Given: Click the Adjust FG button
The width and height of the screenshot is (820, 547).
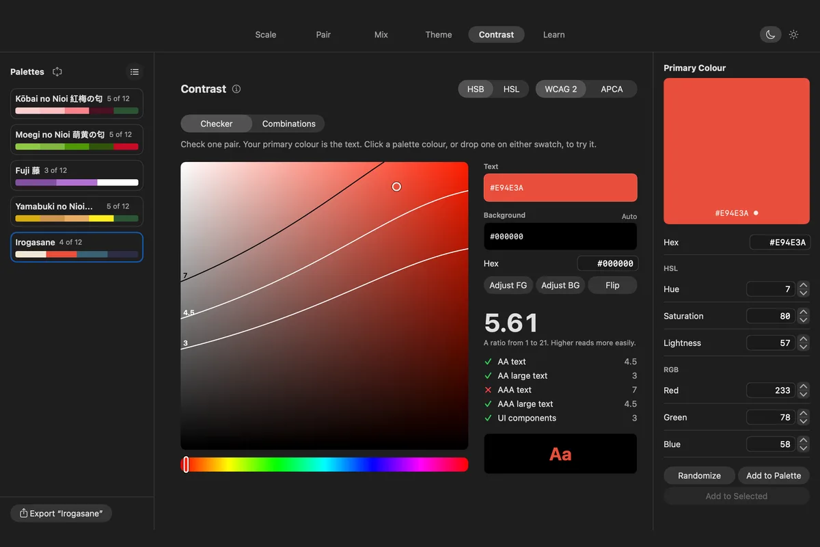Looking at the screenshot, I should pyautogui.click(x=508, y=285).
